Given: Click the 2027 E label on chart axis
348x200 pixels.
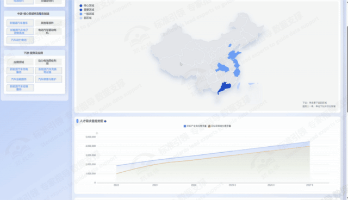Looking at the screenshot, I should [x=309, y=185].
